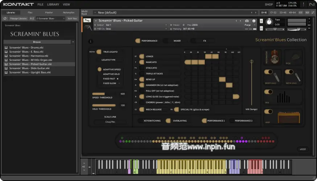Open the Multi Rack preset dropdown
The image size is (317, 181).
coord(95,13)
